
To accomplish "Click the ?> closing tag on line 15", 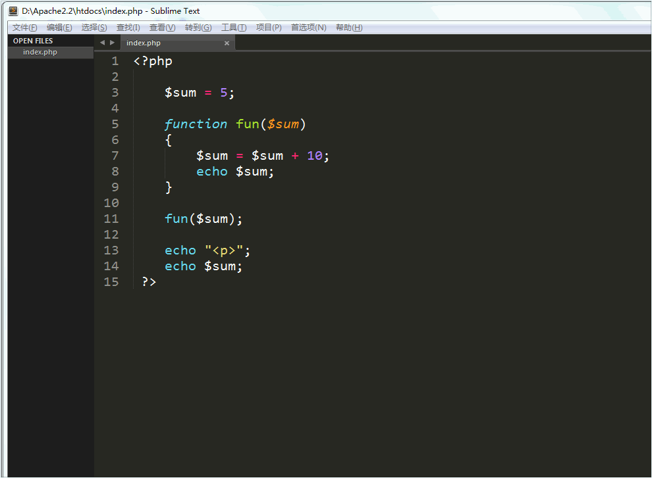I will pos(149,282).
